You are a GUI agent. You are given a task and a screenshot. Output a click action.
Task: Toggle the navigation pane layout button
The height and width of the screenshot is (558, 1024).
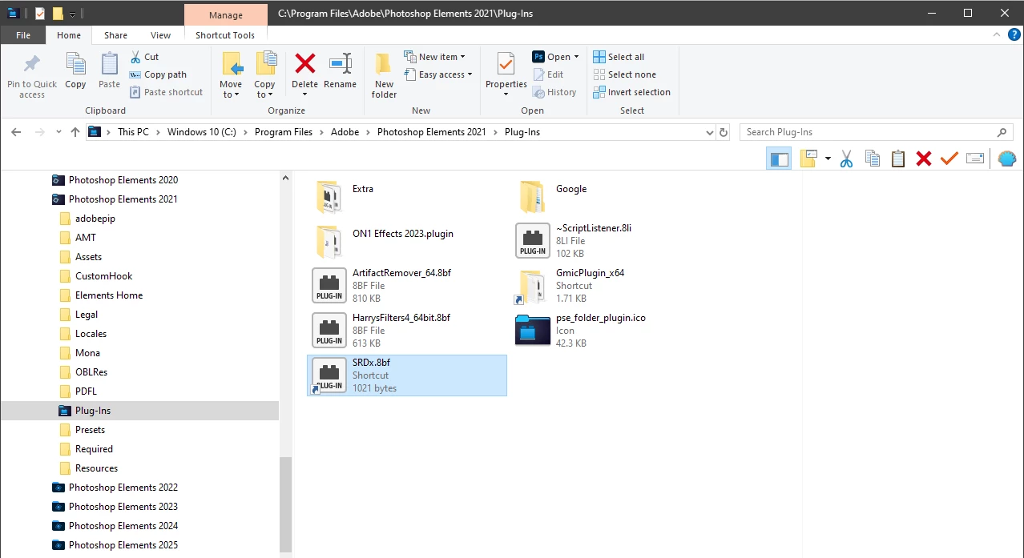779,159
